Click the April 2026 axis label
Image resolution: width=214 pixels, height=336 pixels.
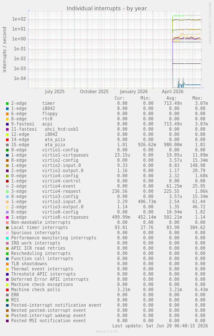point(173,91)
